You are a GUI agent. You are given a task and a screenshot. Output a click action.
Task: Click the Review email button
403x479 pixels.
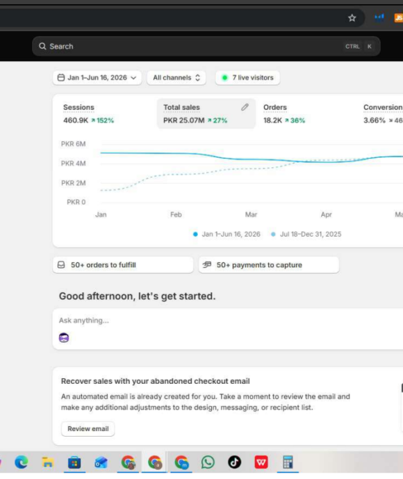coord(88,428)
